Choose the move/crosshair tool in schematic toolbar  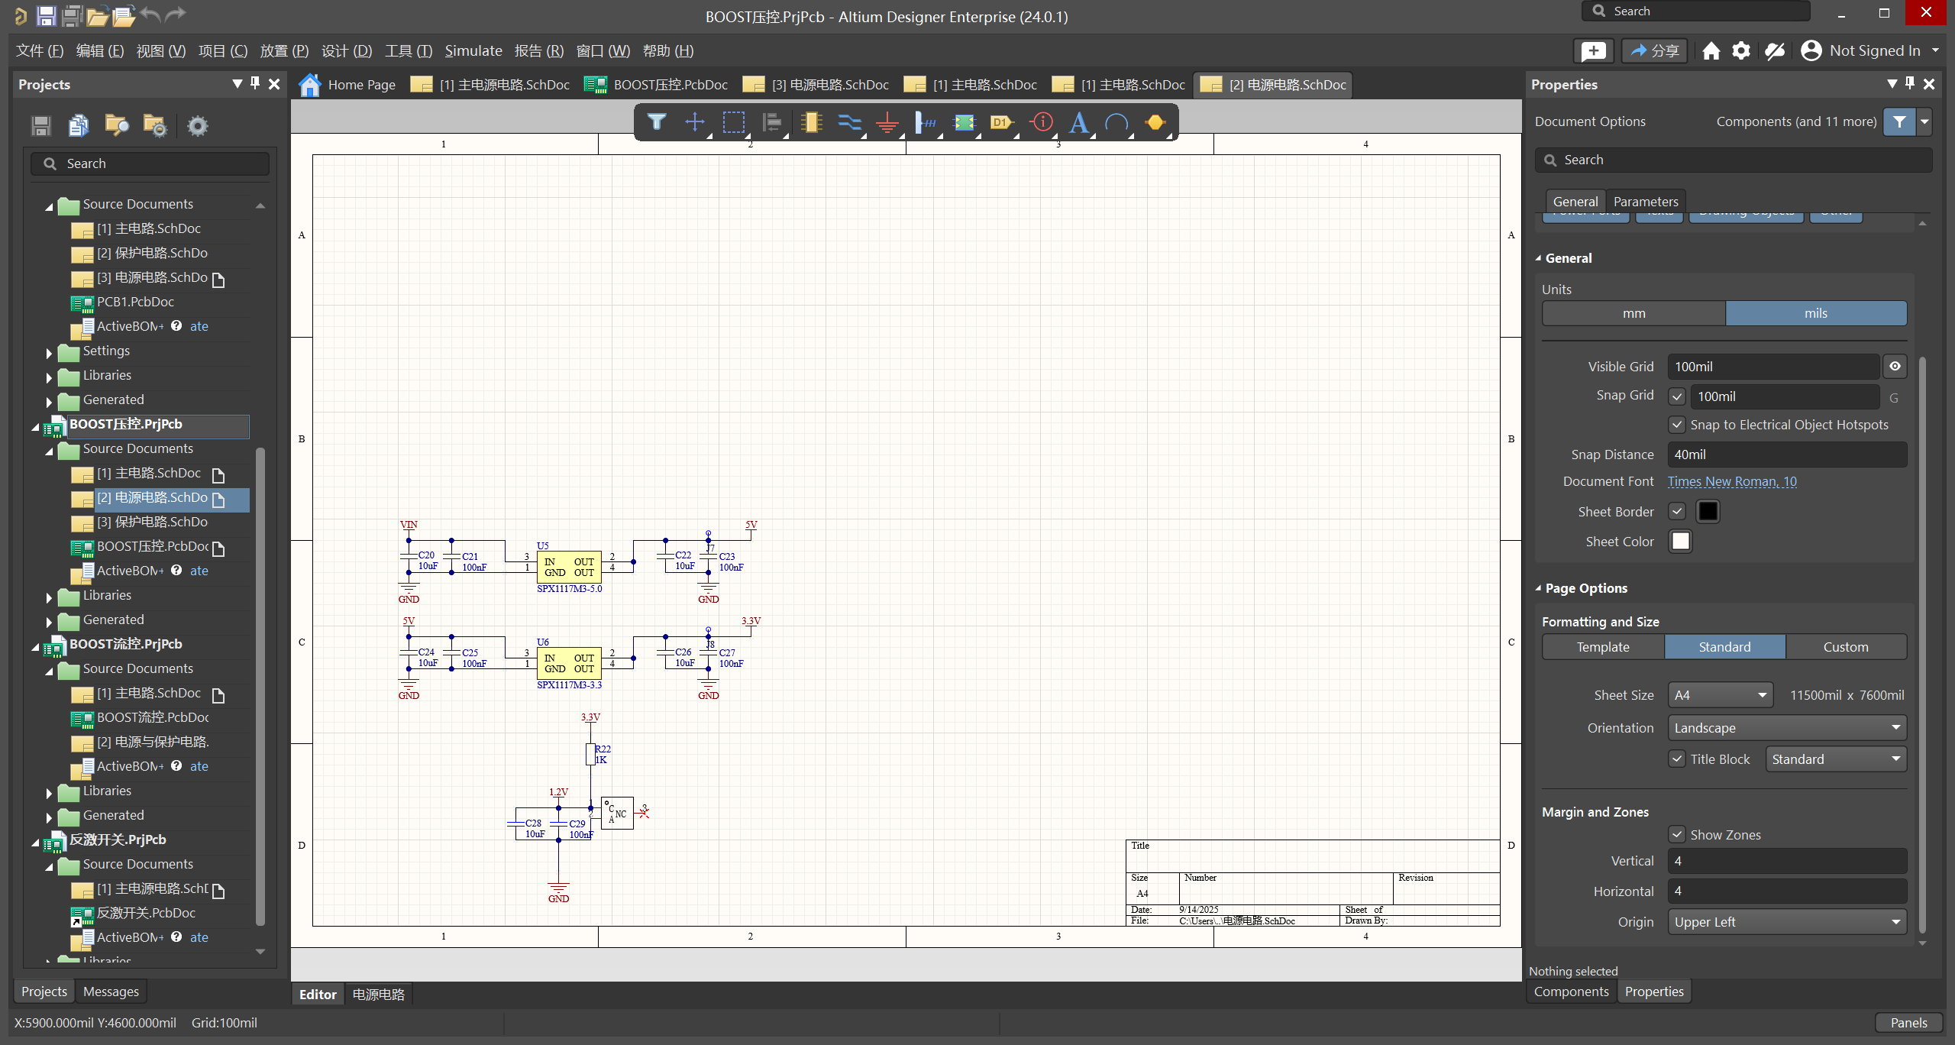pyautogui.click(x=694, y=122)
